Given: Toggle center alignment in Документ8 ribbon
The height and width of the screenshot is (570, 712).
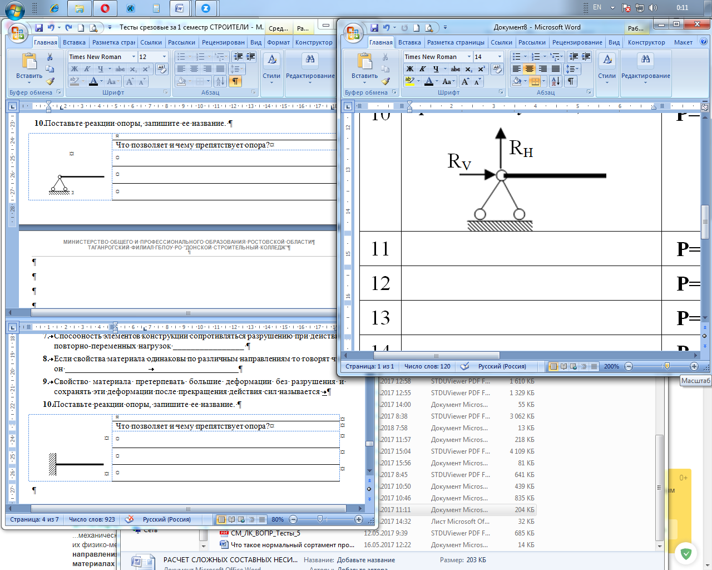Looking at the screenshot, I should pyautogui.click(x=530, y=69).
